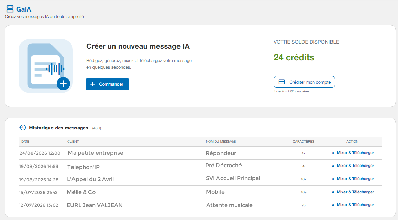Download icon for SVI Accueil Principal
The image size is (398, 220).
(333, 179)
